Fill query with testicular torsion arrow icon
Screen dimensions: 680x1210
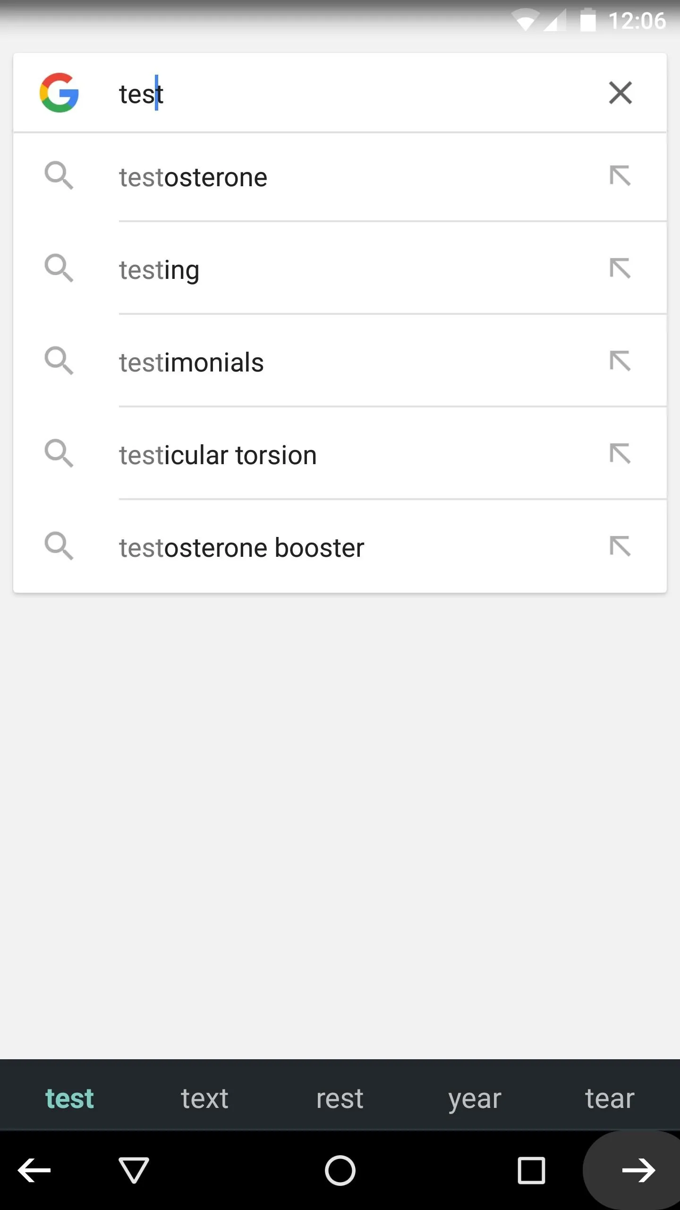[620, 454]
